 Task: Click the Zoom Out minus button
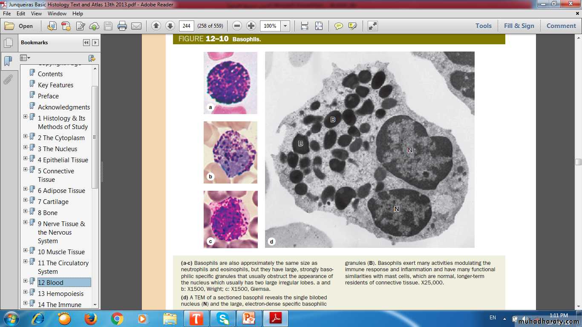tap(237, 26)
